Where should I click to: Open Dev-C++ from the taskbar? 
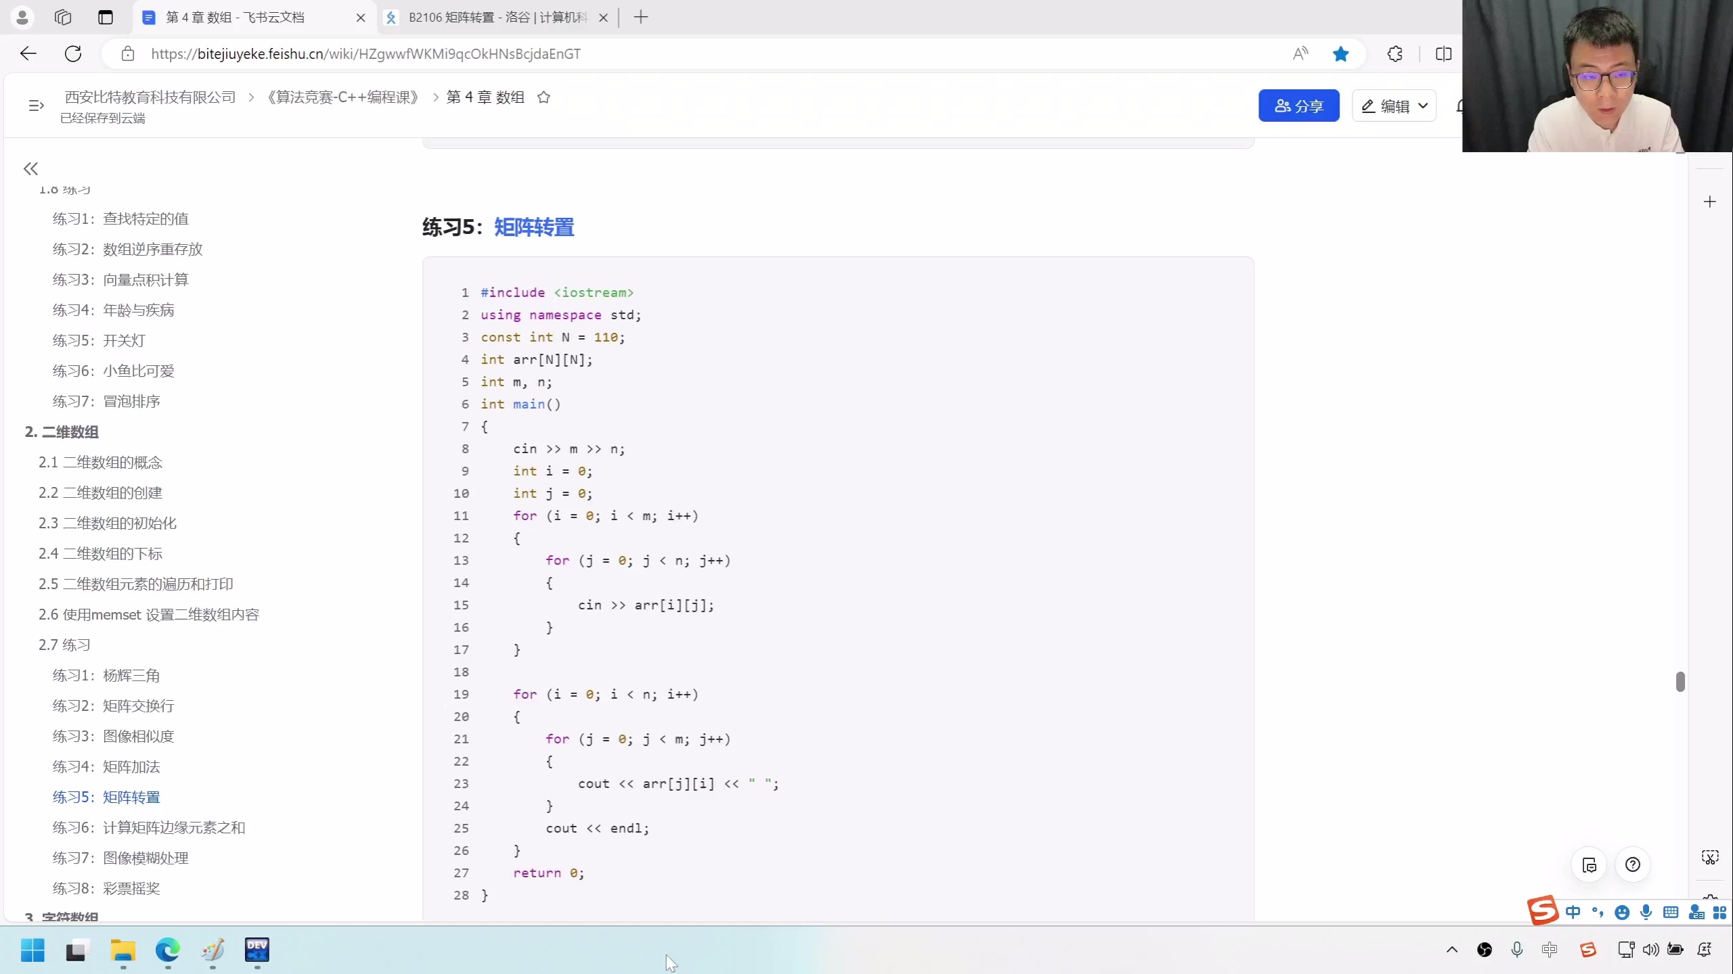click(257, 950)
